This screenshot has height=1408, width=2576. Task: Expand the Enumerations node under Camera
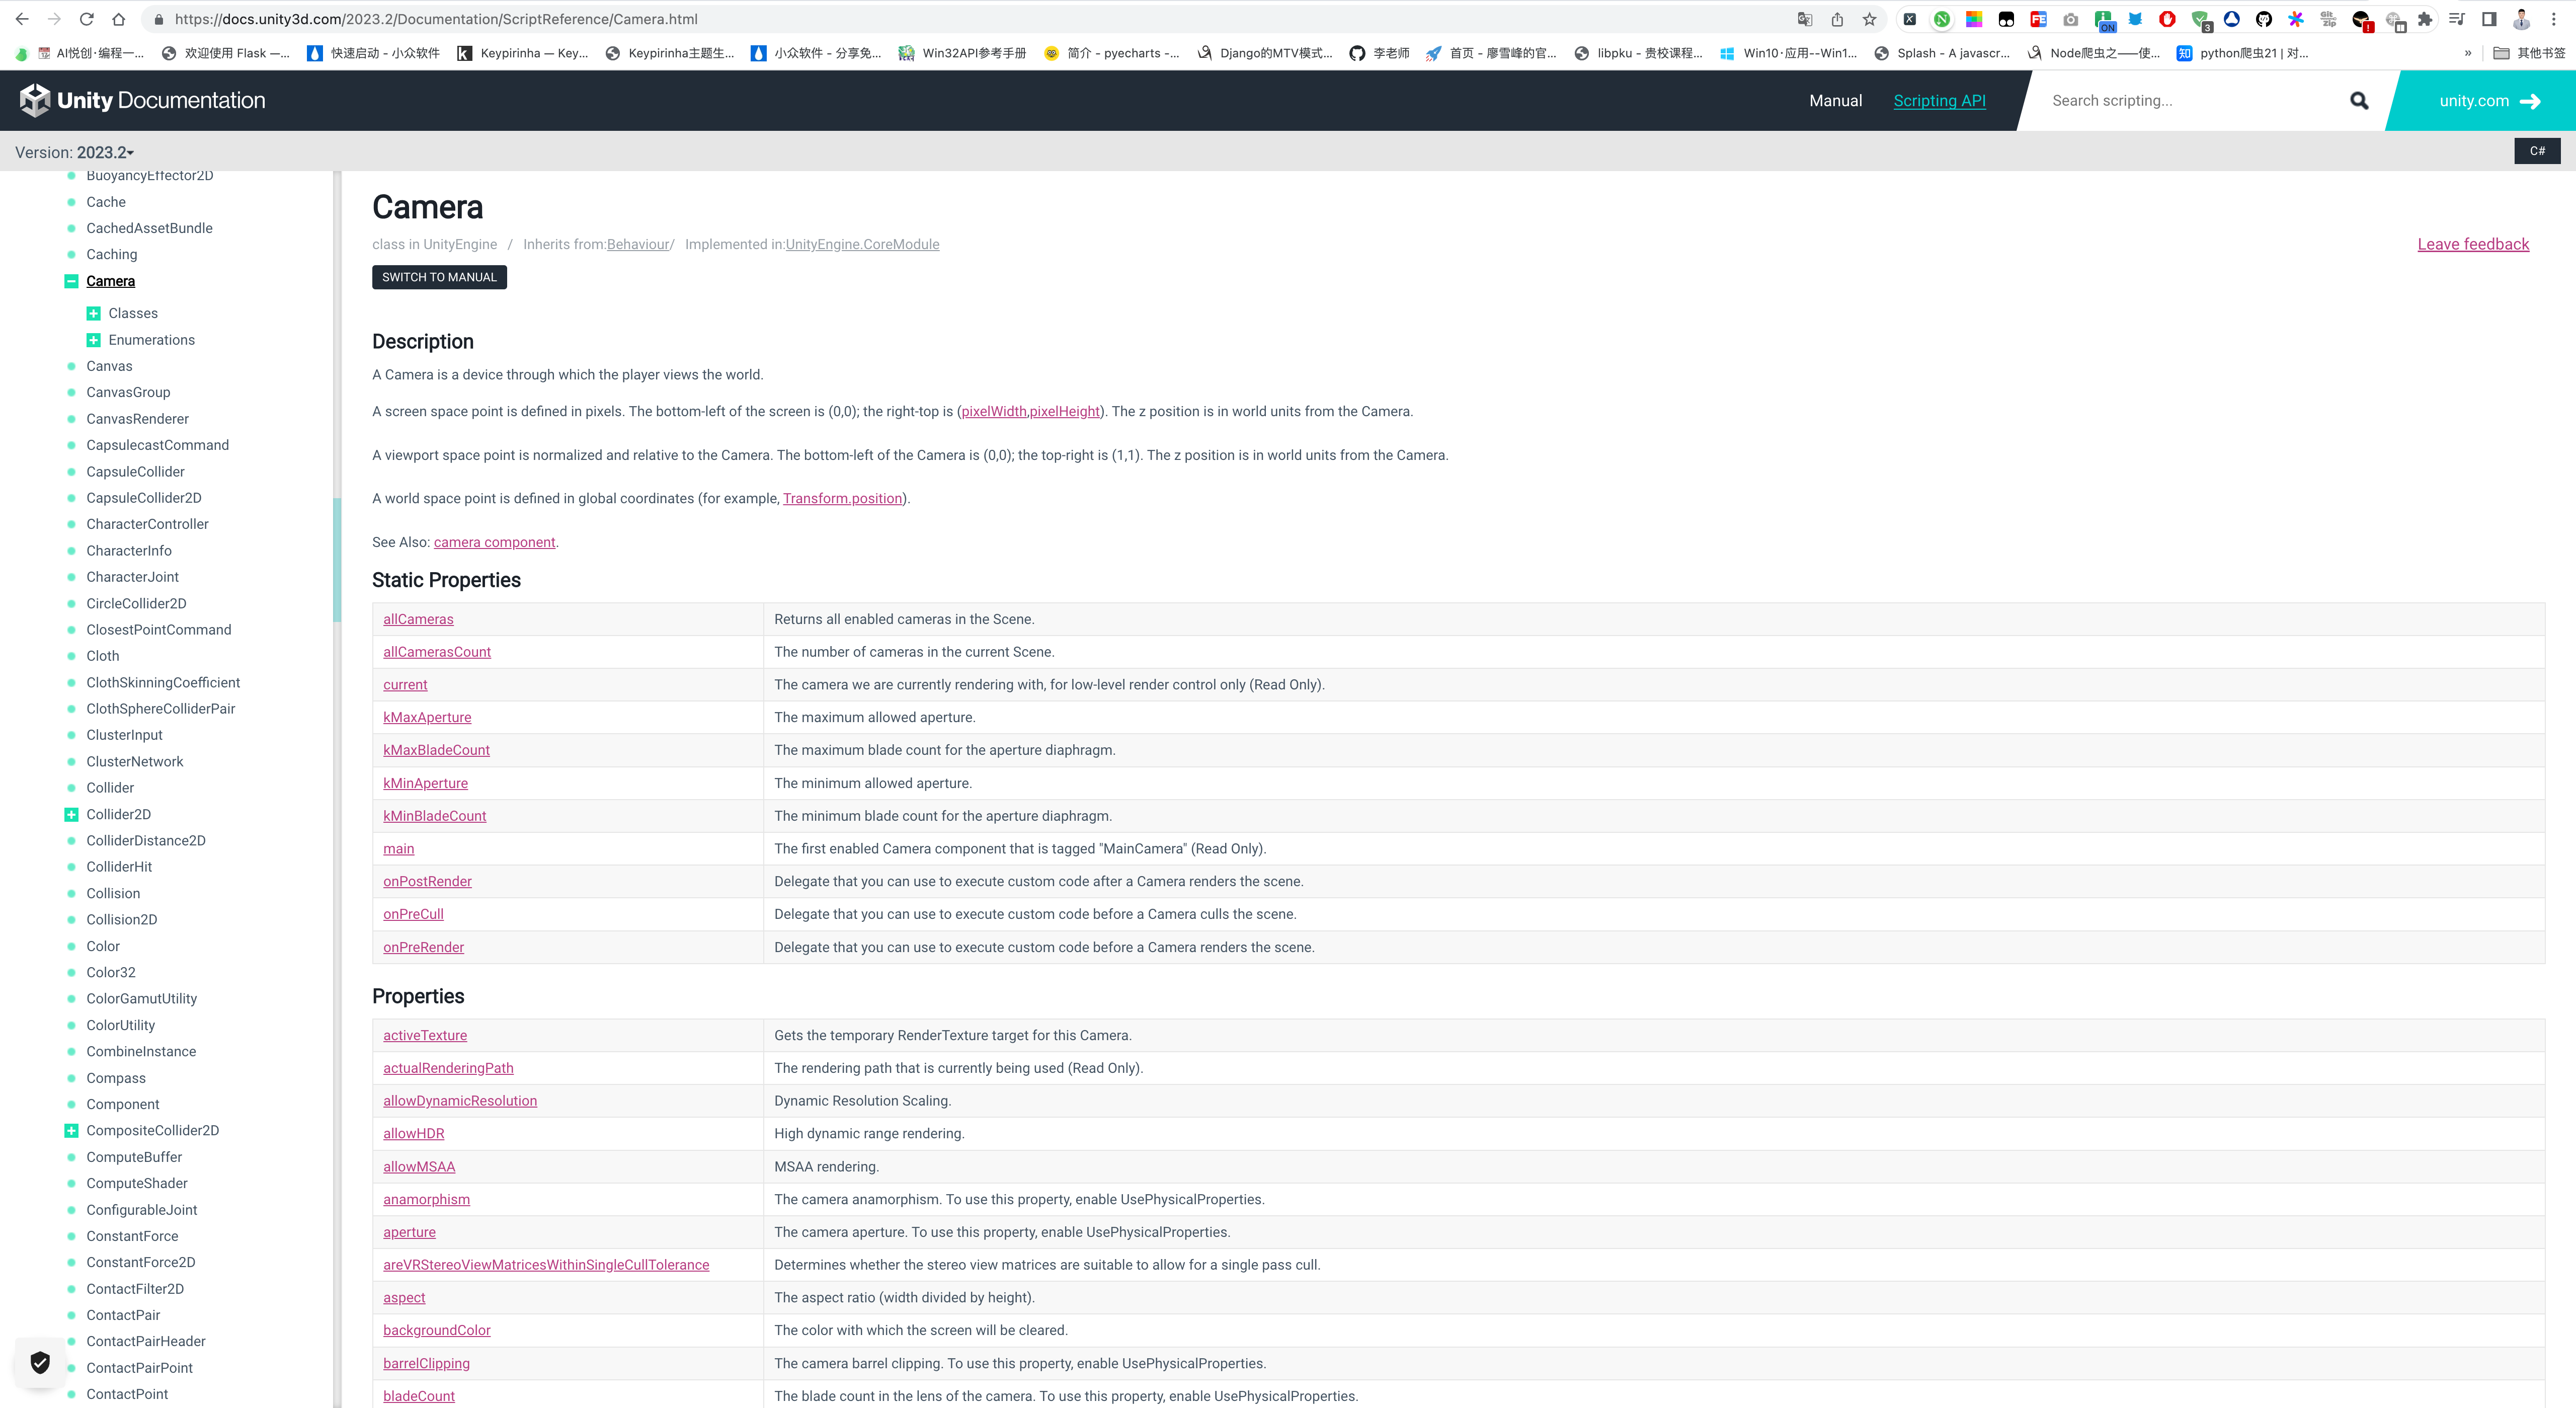pyautogui.click(x=93, y=340)
